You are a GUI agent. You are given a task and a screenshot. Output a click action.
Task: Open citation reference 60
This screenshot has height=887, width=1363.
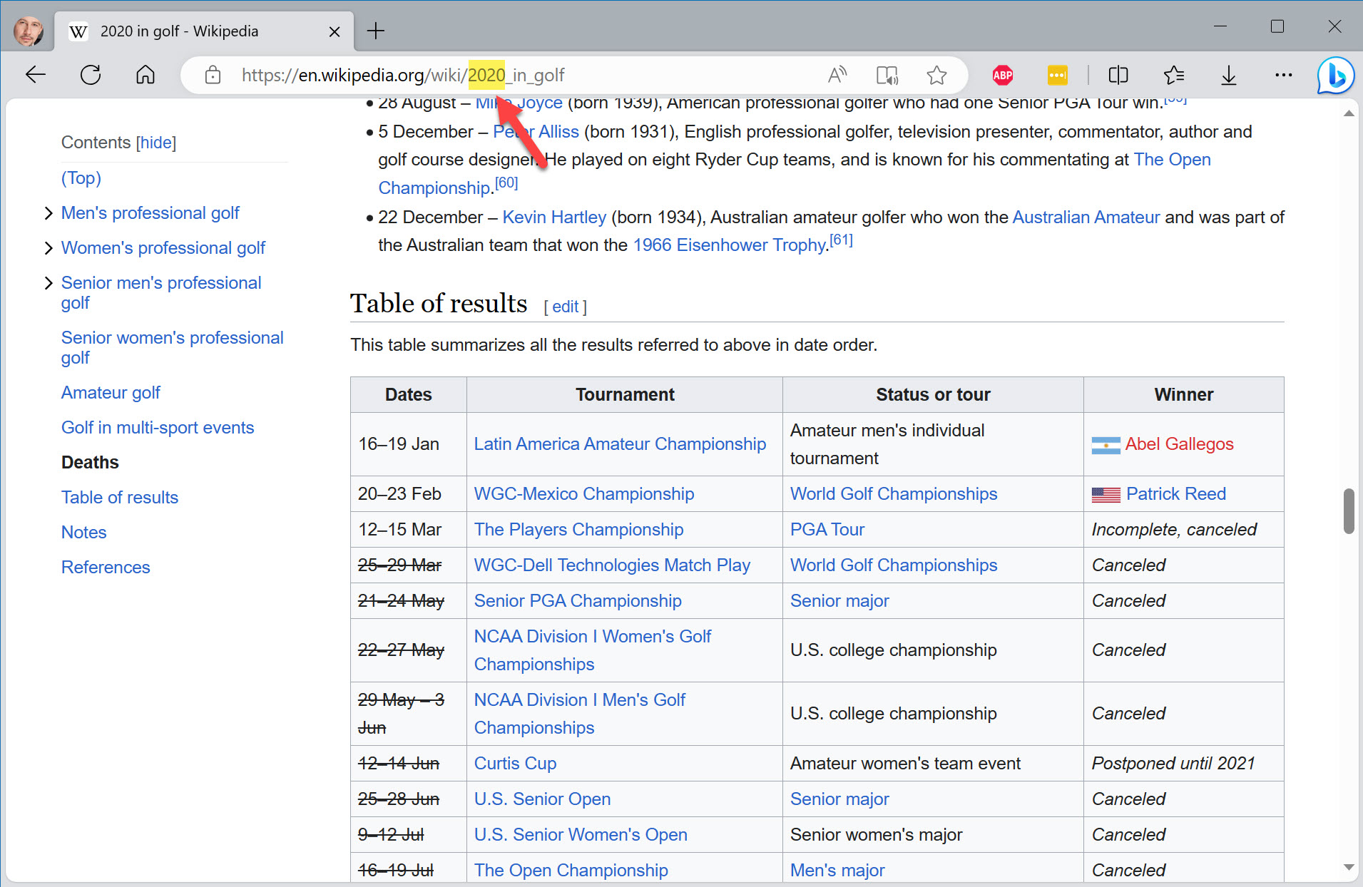pos(506,183)
